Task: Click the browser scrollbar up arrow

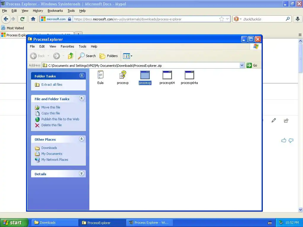Action: point(301,41)
